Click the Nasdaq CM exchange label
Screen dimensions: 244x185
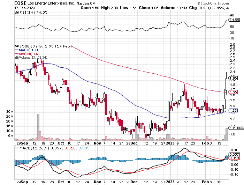point(86,3)
